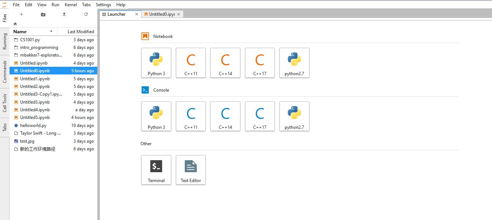Select the Untitled2.ipynb file
The width and height of the screenshot is (492, 220).
pyautogui.click(x=53, y=86)
